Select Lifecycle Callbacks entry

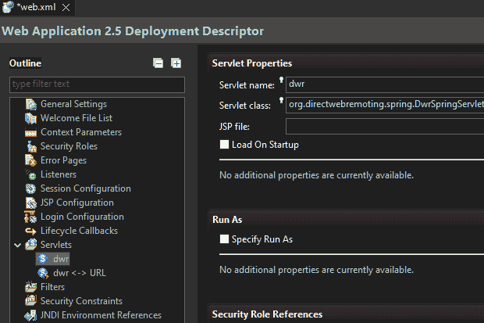[x=79, y=231]
